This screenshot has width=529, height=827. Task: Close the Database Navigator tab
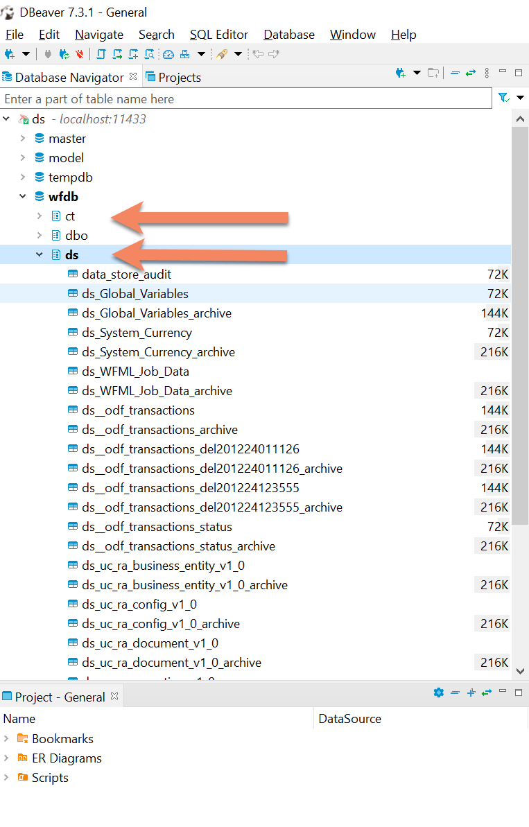click(133, 76)
